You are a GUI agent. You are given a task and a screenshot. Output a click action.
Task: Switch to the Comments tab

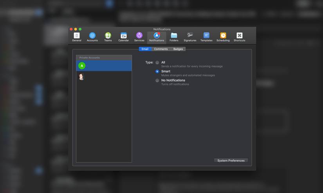click(161, 49)
